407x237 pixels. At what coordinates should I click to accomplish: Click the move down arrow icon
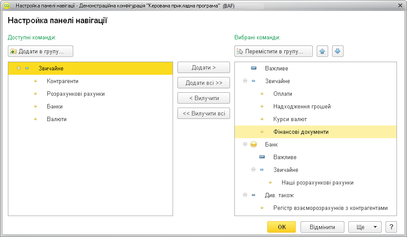[338, 51]
